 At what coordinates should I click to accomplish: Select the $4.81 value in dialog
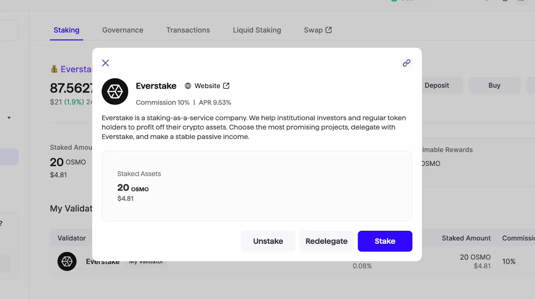coord(125,199)
